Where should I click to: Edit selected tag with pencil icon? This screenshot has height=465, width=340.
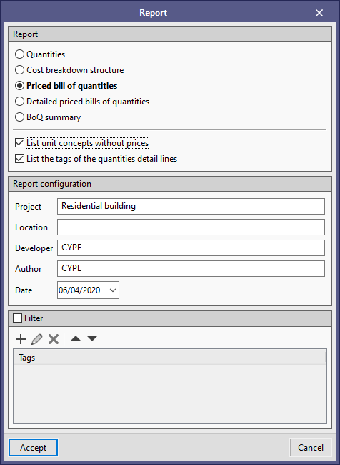[36, 338]
